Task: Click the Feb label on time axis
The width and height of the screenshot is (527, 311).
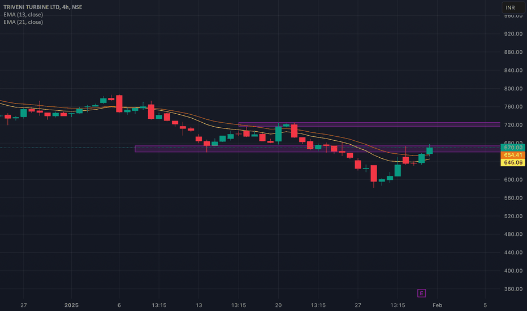Action: pos(437,305)
